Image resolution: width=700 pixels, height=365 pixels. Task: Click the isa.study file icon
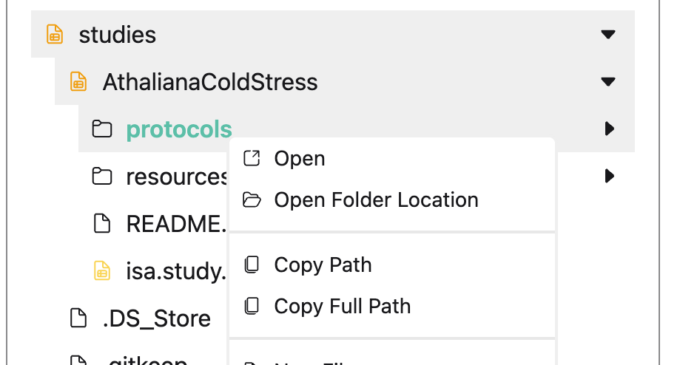(102, 270)
